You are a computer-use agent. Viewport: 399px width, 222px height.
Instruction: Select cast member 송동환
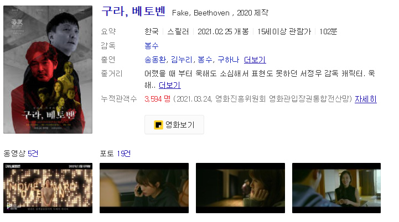pos(155,60)
